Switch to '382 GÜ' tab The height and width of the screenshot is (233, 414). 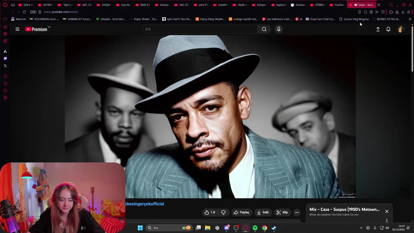click(x=181, y=5)
